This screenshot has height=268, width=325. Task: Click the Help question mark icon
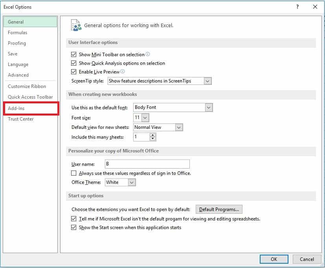tap(298, 7)
